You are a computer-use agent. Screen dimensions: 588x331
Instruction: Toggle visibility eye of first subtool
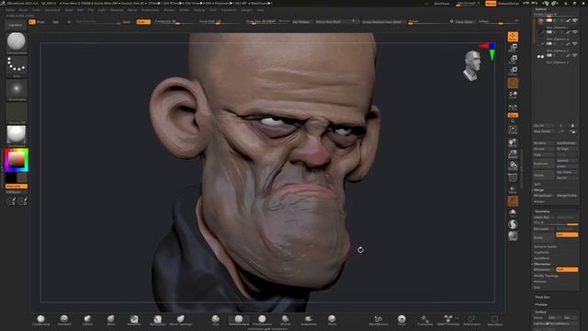pyautogui.click(x=575, y=20)
